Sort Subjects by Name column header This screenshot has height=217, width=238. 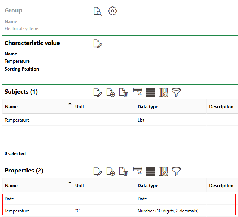(11, 107)
